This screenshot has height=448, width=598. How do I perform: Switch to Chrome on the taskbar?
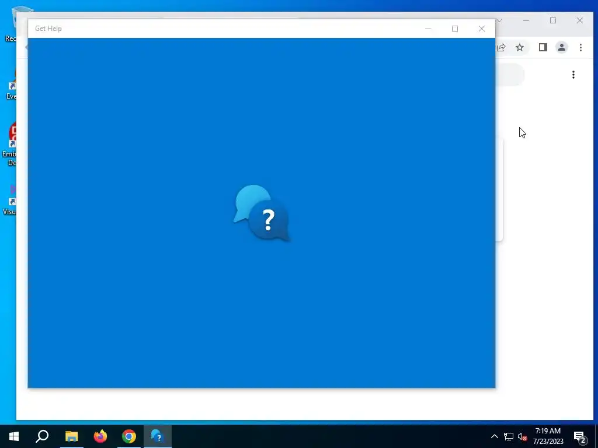coord(129,436)
